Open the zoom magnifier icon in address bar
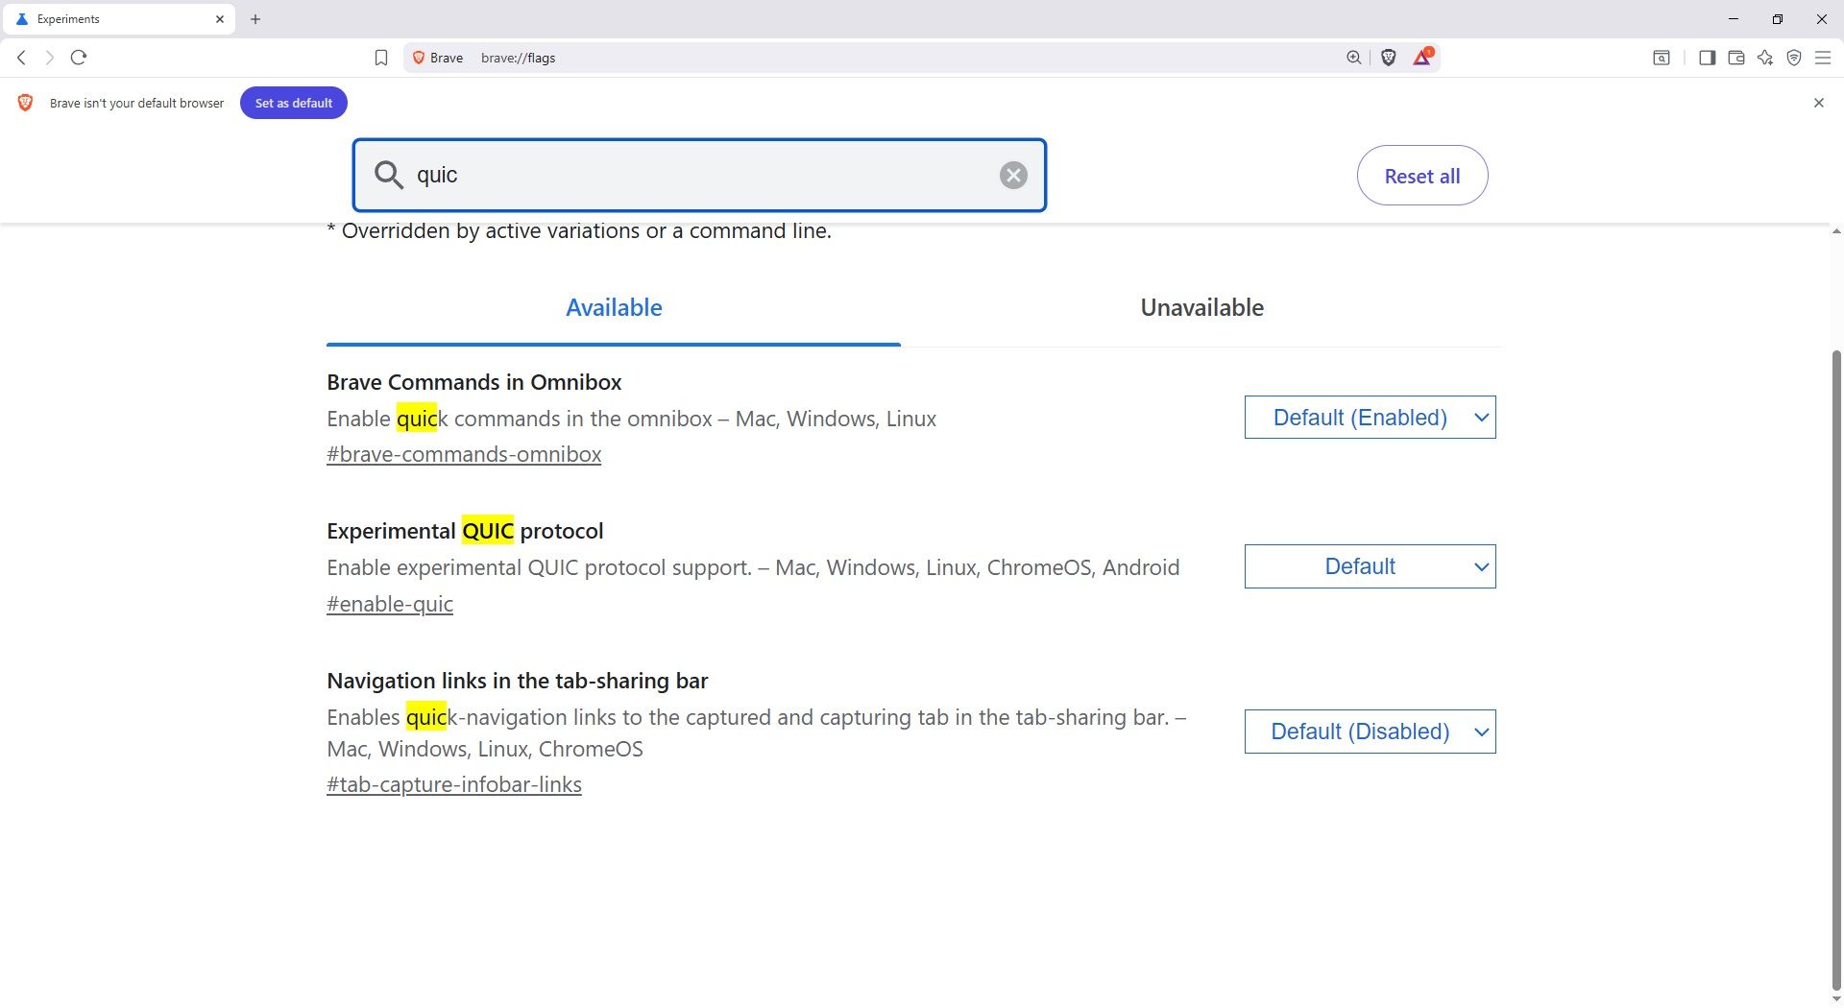This screenshot has height=1008, width=1844. [1354, 58]
